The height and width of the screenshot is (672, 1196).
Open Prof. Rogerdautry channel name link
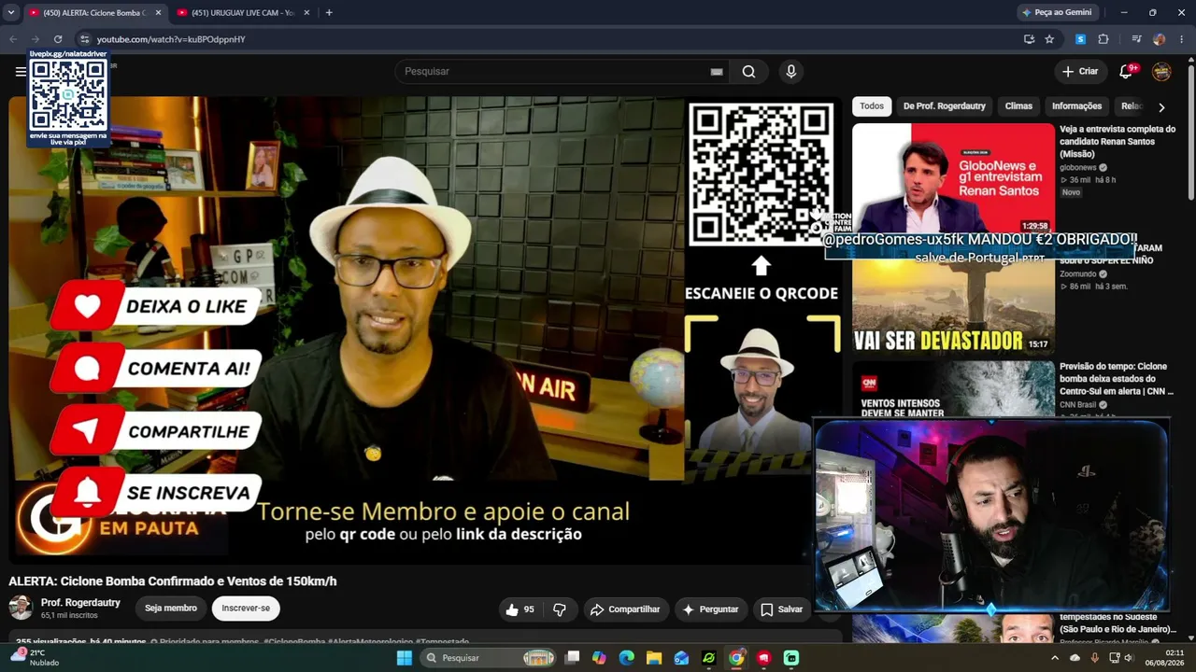click(x=80, y=603)
